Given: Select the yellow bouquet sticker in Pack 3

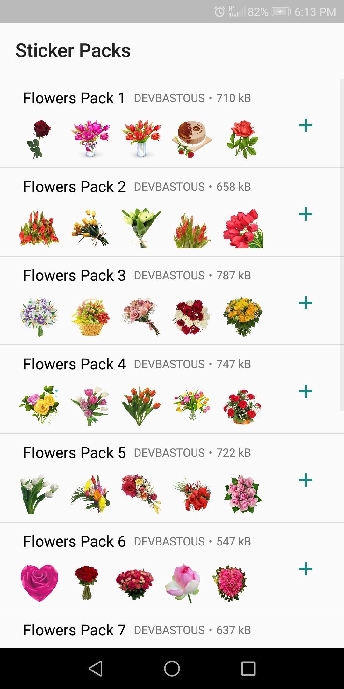Looking at the screenshot, I should click(243, 317).
